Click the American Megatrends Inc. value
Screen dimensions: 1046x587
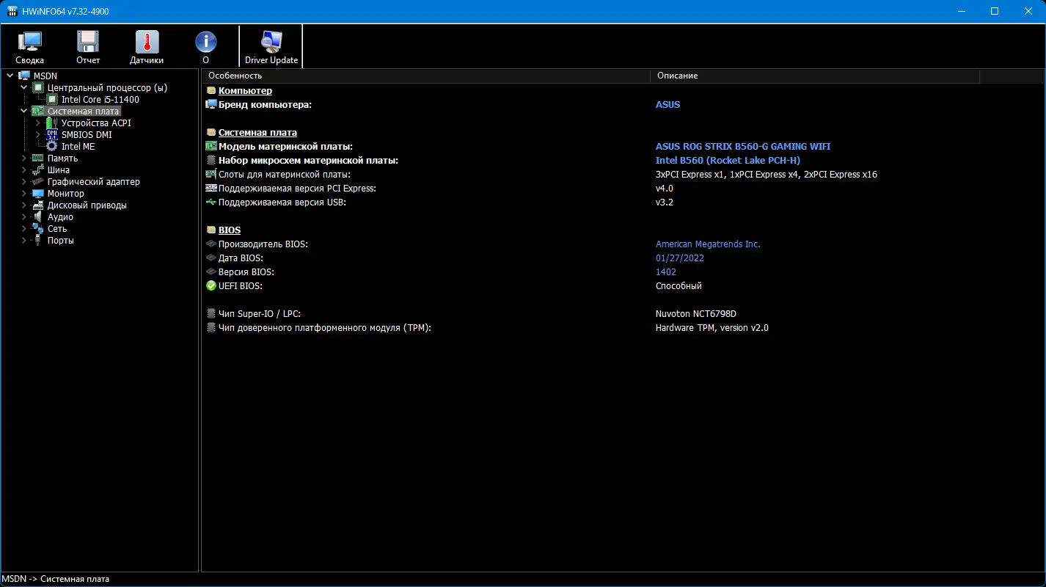coord(708,244)
